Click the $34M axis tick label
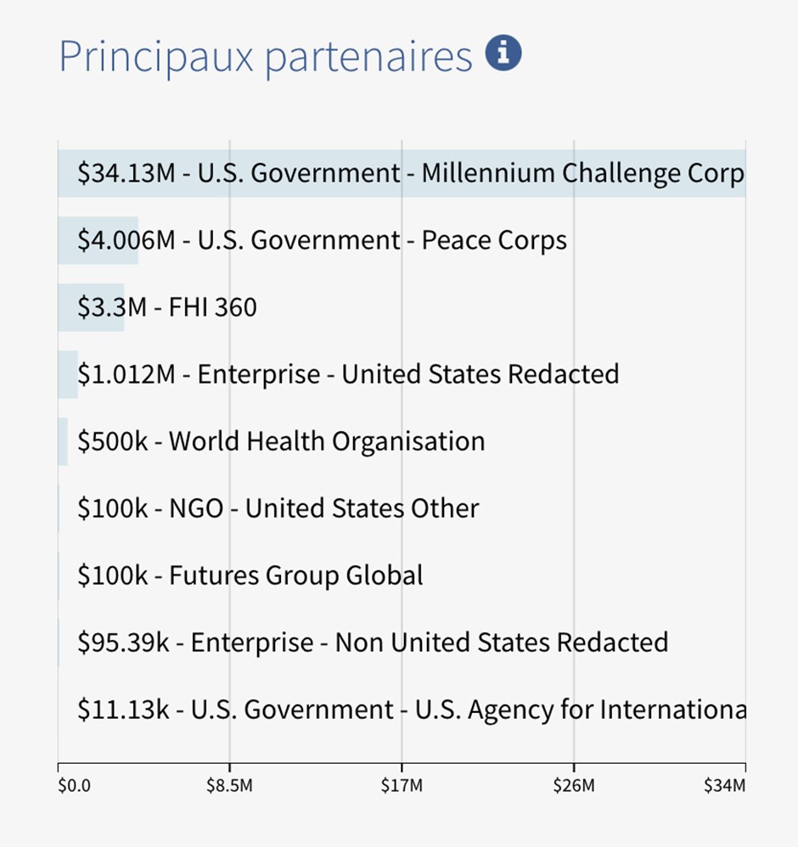Image resolution: width=798 pixels, height=847 pixels. click(x=724, y=785)
